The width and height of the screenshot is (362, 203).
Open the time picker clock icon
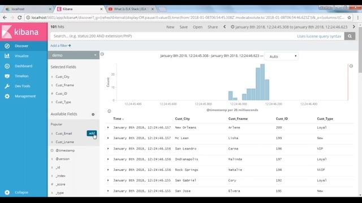(232, 27)
